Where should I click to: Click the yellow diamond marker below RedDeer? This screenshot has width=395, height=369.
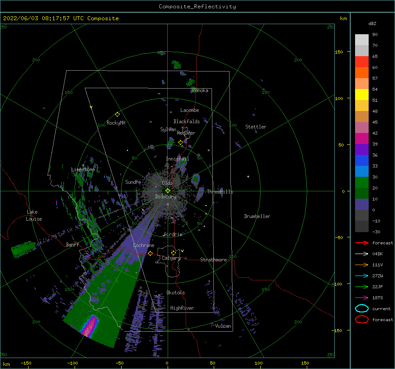tap(180, 143)
